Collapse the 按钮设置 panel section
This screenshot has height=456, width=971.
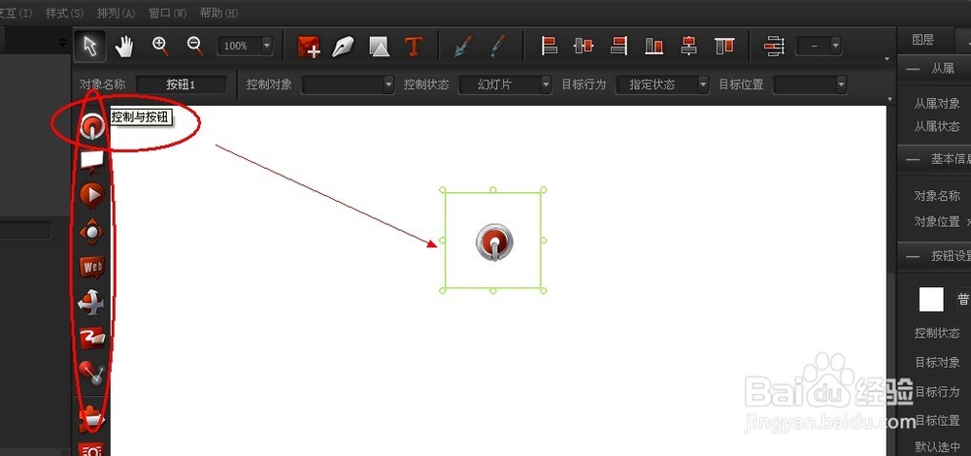(x=912, y=256)
